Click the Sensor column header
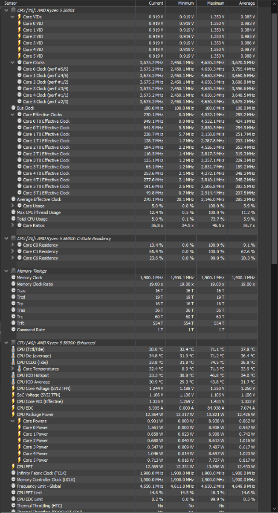The image size is (278, 513). click(x=67, y=3)
